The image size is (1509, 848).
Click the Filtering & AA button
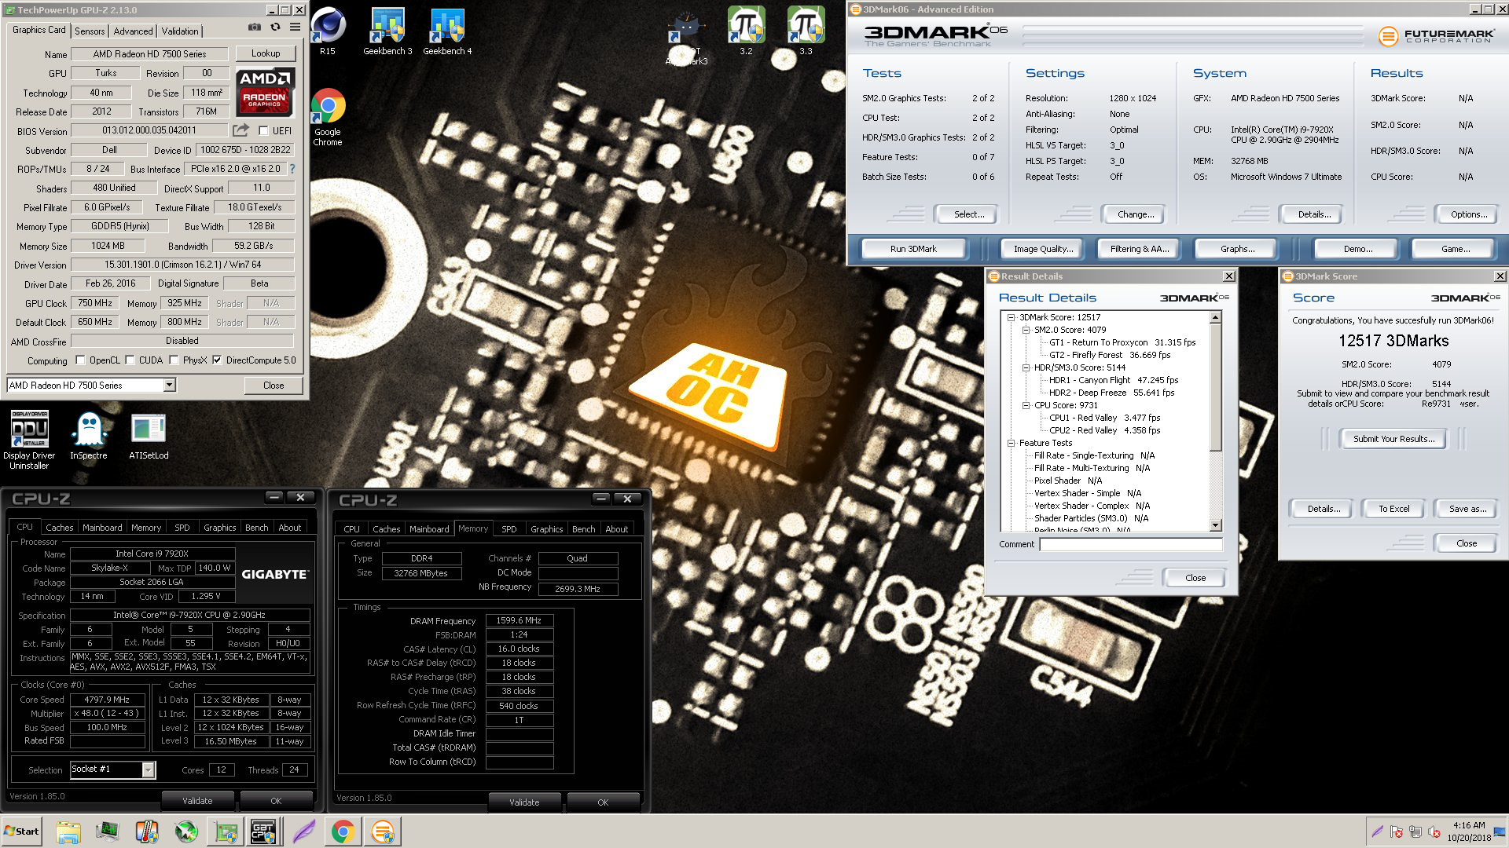coord(1140,249)
